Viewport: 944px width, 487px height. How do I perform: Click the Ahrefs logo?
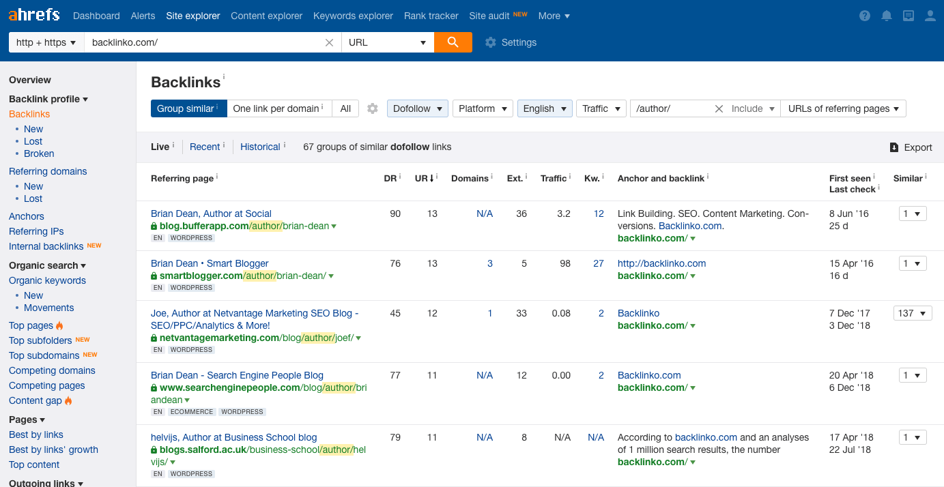pyautogui.click(x=34, y=15)
